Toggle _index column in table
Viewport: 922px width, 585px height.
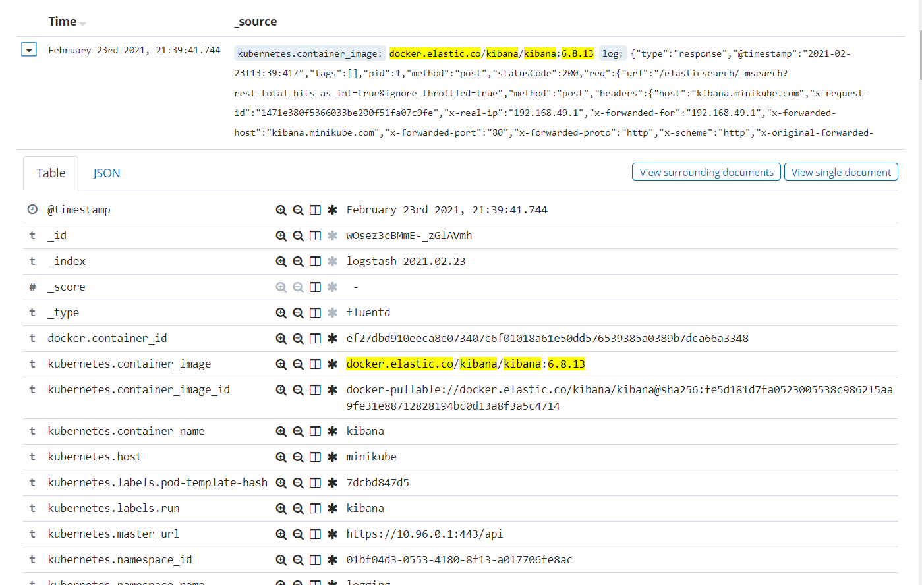(x=316, y=262)
